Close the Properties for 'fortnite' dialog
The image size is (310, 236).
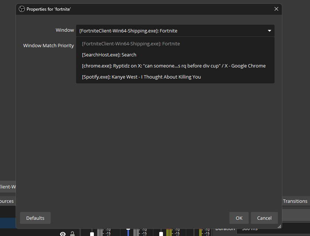[276, 9]
